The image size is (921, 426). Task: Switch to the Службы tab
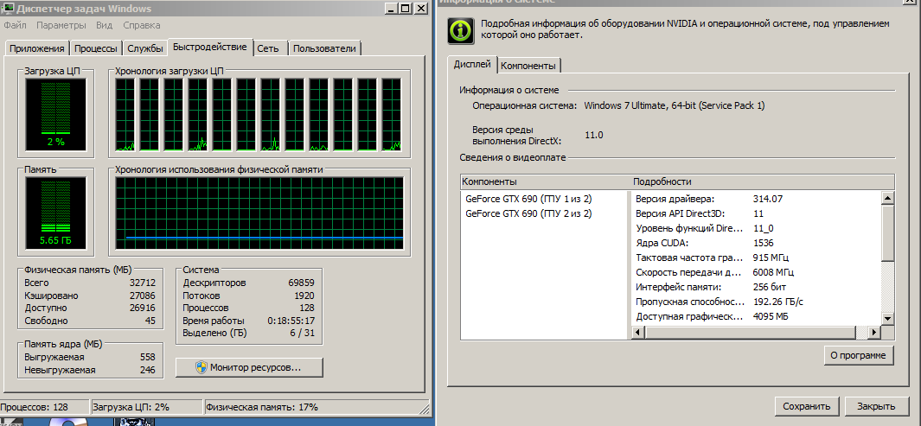(145, 48)
